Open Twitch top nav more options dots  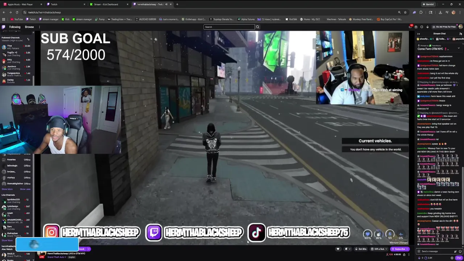pos(39,27)
